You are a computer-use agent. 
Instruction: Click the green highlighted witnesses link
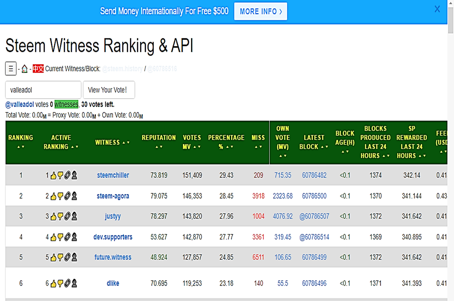pyautogui.click(x=66, y=105)
